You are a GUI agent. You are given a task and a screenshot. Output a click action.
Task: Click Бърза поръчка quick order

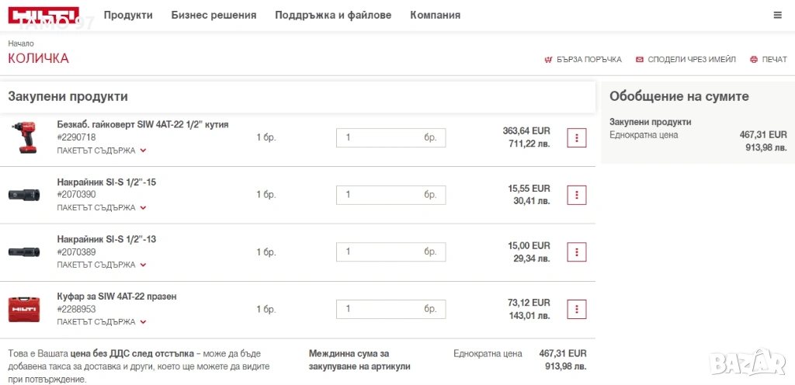point(583,60)
